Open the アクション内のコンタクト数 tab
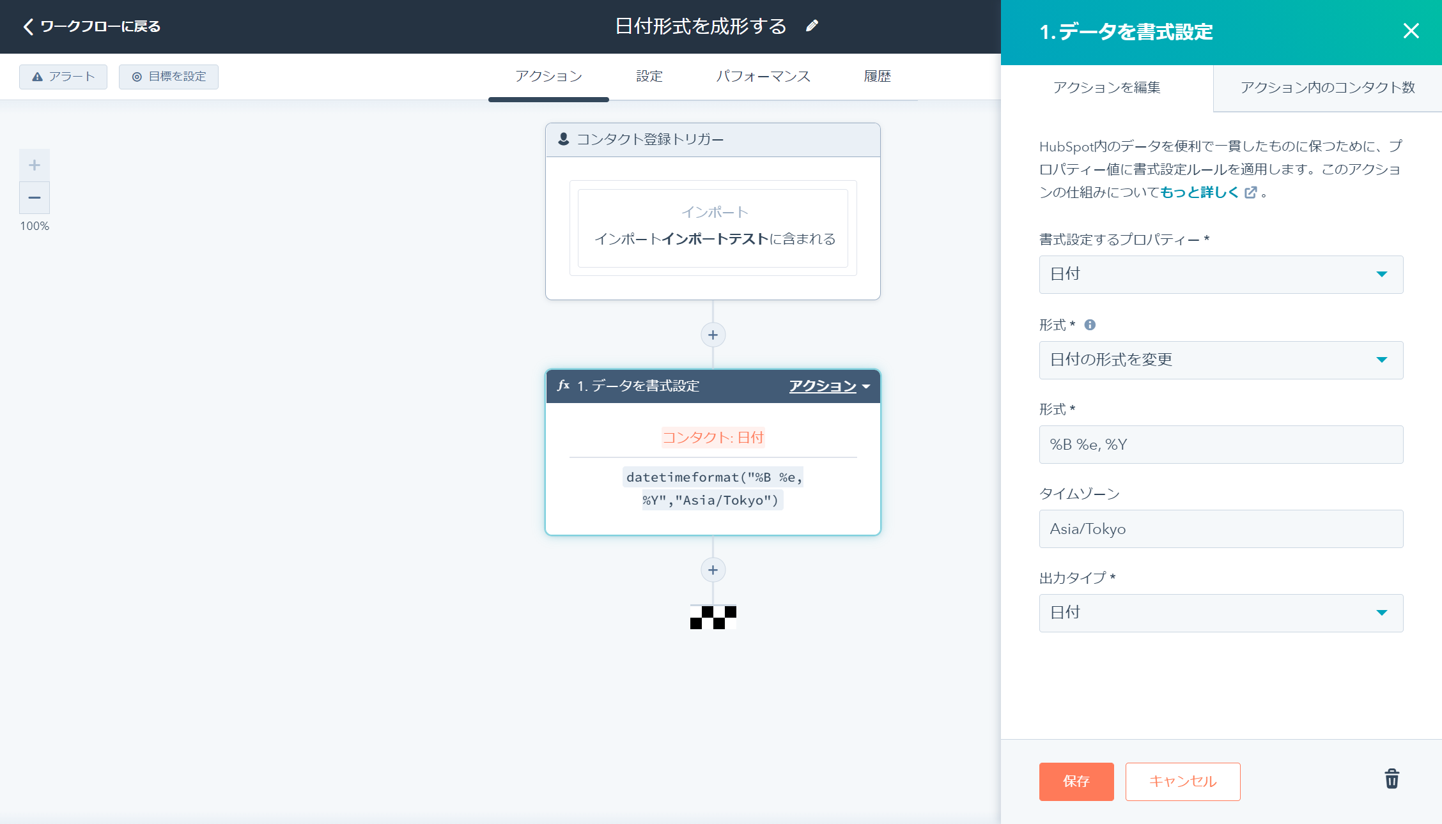Viewport: 1442px width, 824px height. pyautogui.click(x=1327, y=88)
